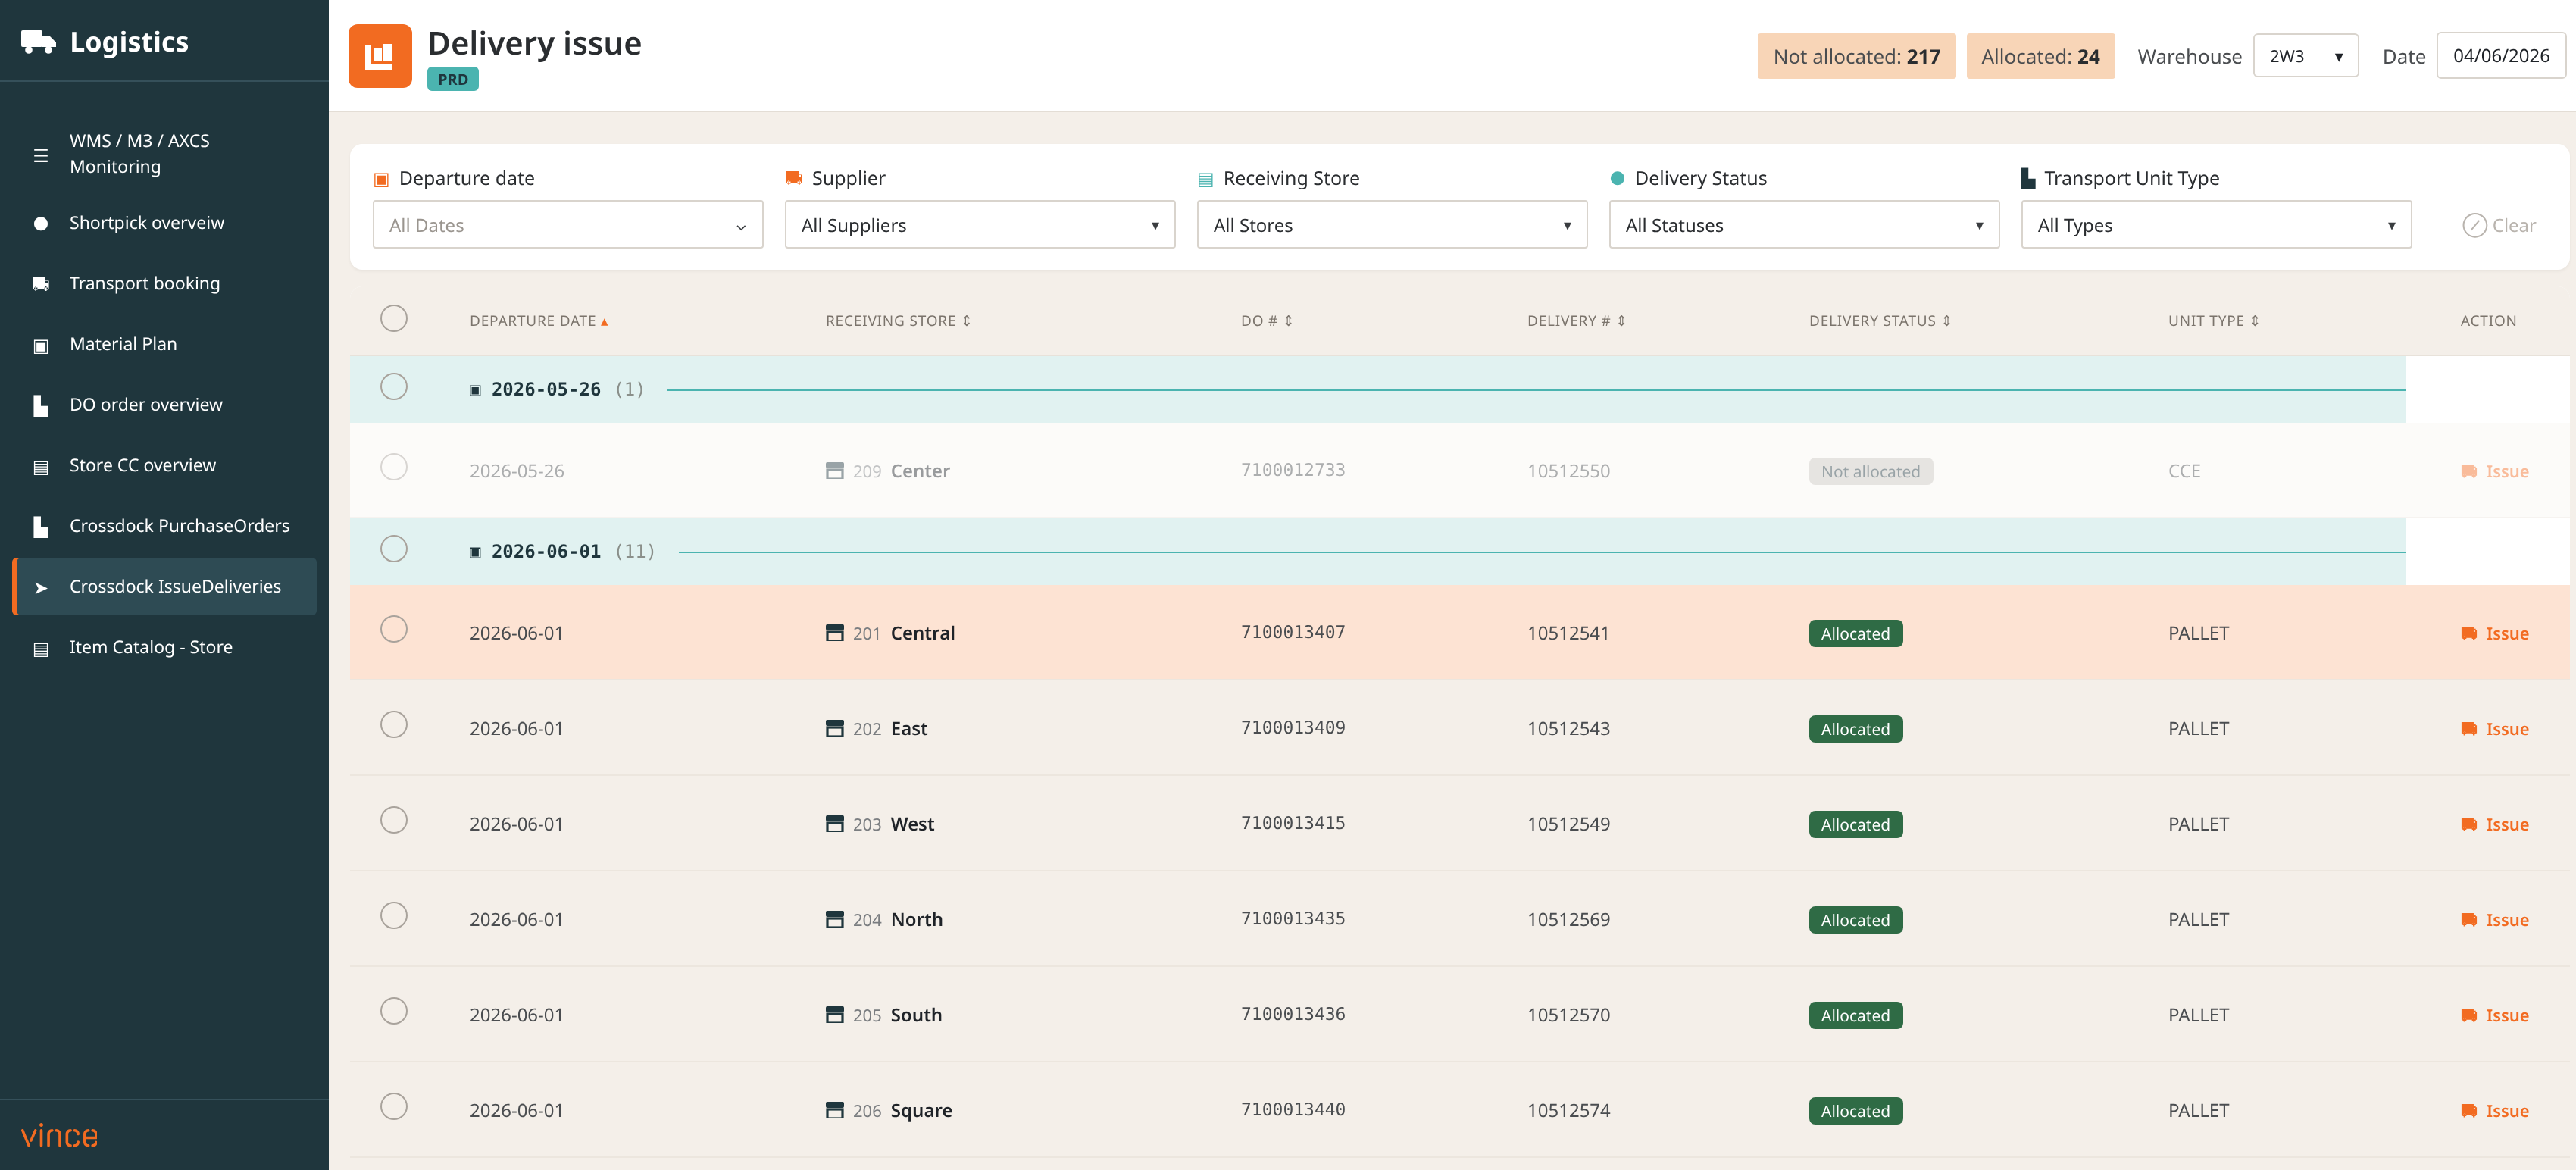The height and width of the screenshot is (1170, 2576).
Task: Toggle the select-all circle in the table header
Action: coord(394,318)
